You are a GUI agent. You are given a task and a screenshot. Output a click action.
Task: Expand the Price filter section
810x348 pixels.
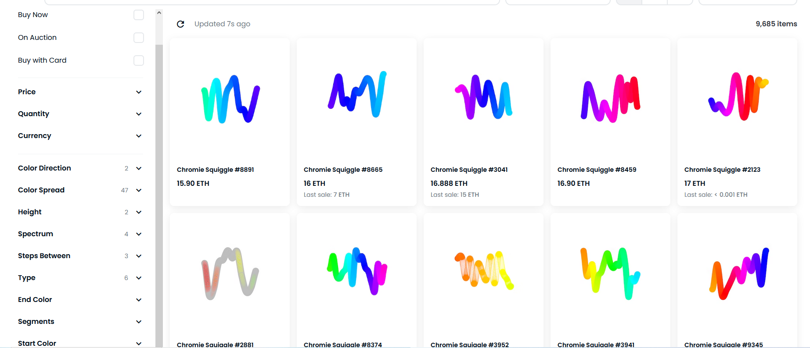click(x=80, y=92)
